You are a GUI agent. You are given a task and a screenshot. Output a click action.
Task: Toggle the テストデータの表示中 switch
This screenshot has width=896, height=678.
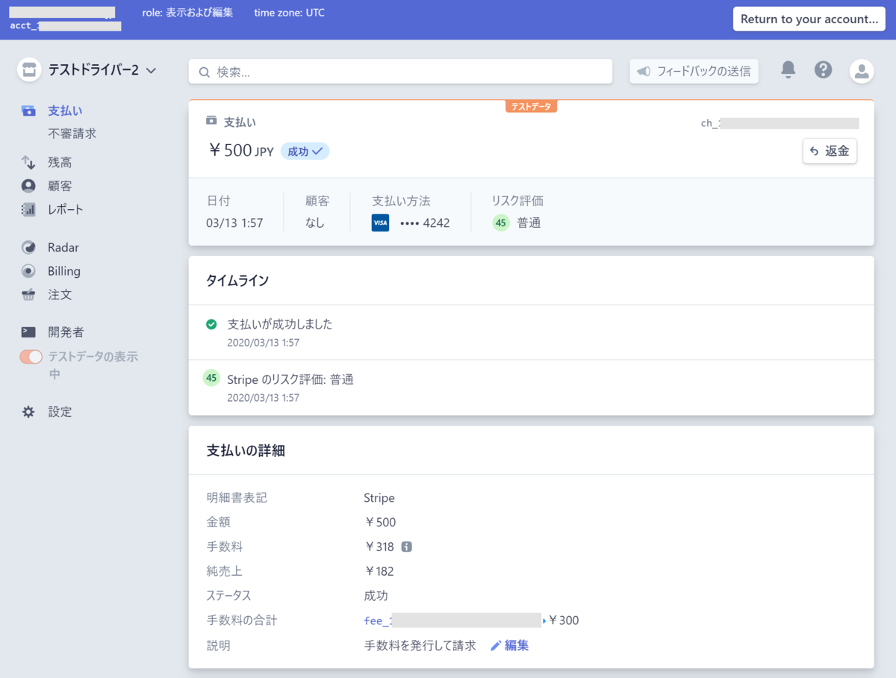coord(31,357)
